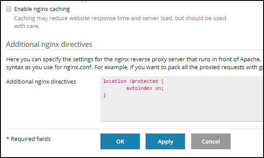Click the caching response time description text

pyautogui.click(x=120, y=18)
